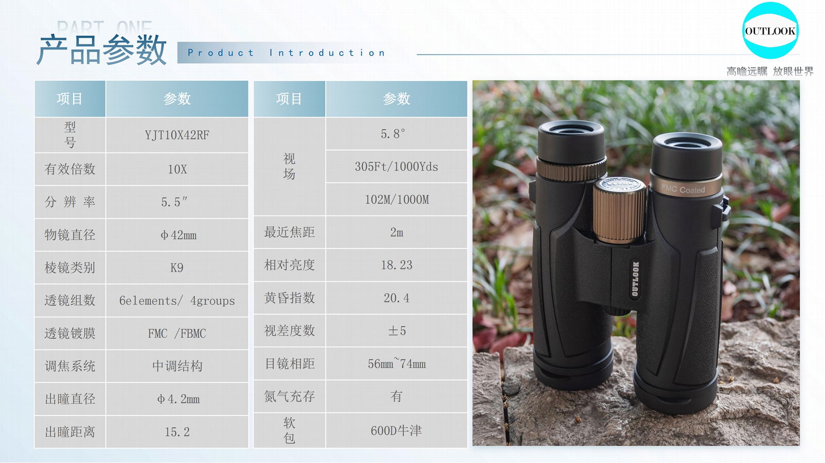This screenshot has width=825, height=463.
Task: Click the '透镜组数' label cell
Action: point(70,300)
